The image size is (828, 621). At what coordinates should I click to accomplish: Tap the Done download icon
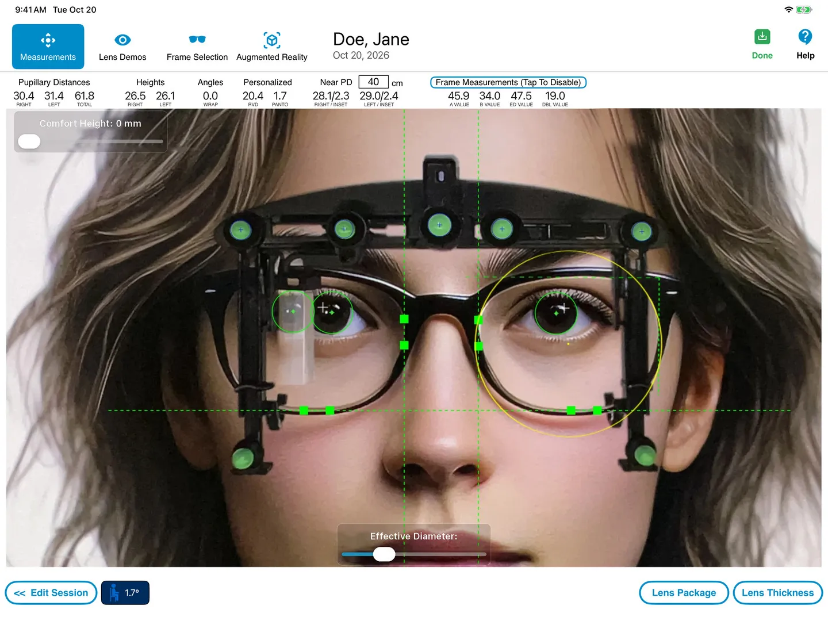(762, 37)
